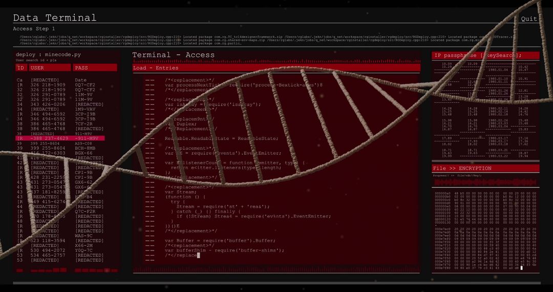This screenshot has height=292, width=553.
Task: Click the password 'Q7C-F2R'
Action: 85,212
